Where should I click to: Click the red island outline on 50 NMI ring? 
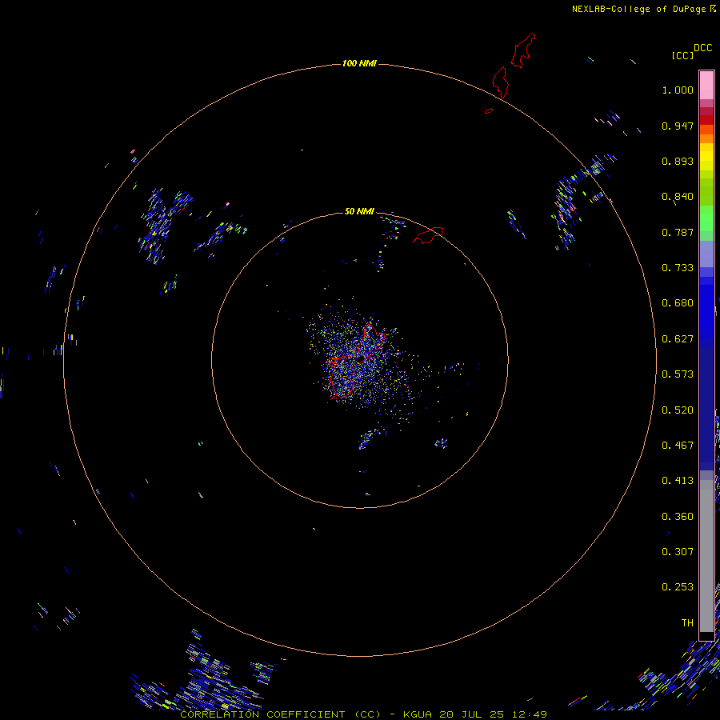429,235
